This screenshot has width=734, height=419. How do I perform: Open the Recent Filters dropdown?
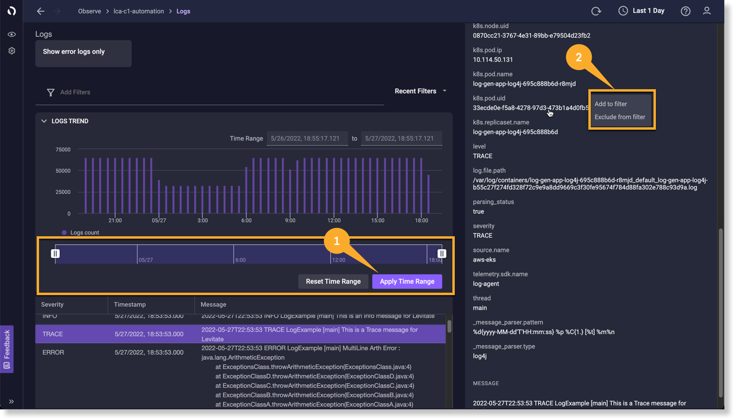(421, 91)
